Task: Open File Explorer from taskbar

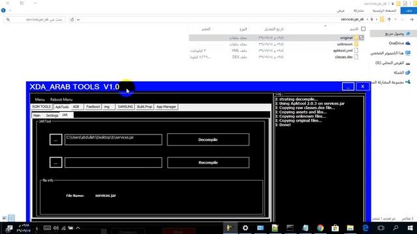Action: (x=351, y=228)
